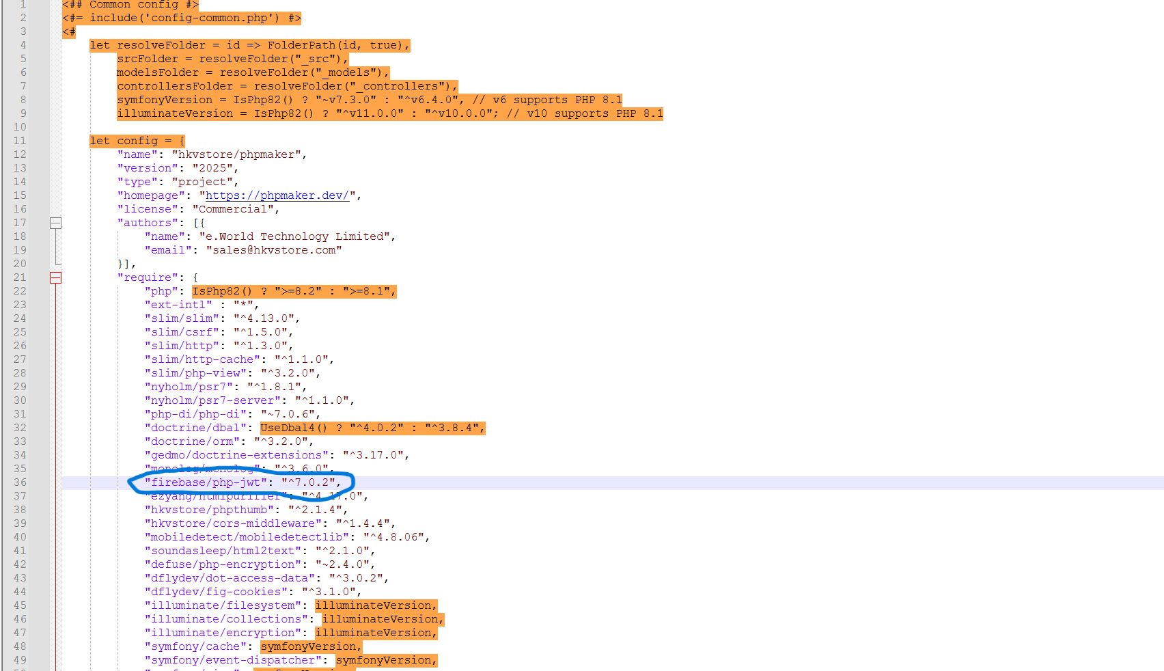1164x671 pixels.
Task: Open the https://phpmaker.dev/ homepage link
Action: (277, 195)
